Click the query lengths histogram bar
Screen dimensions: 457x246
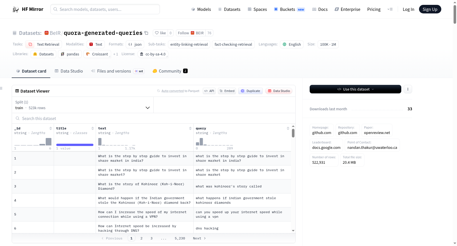point(201,142)
